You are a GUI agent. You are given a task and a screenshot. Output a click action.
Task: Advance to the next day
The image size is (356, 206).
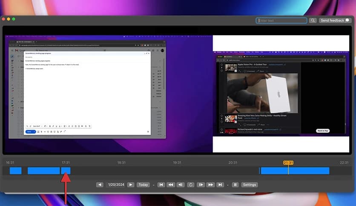131,185
